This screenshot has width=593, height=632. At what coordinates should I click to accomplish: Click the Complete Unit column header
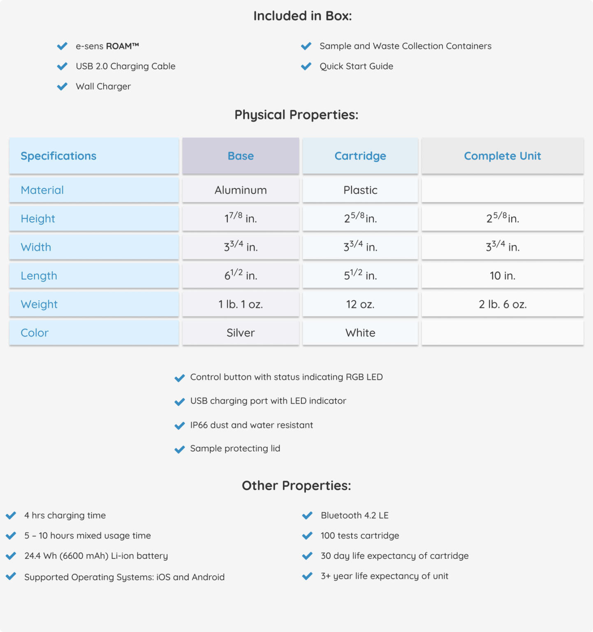point(502,156)
